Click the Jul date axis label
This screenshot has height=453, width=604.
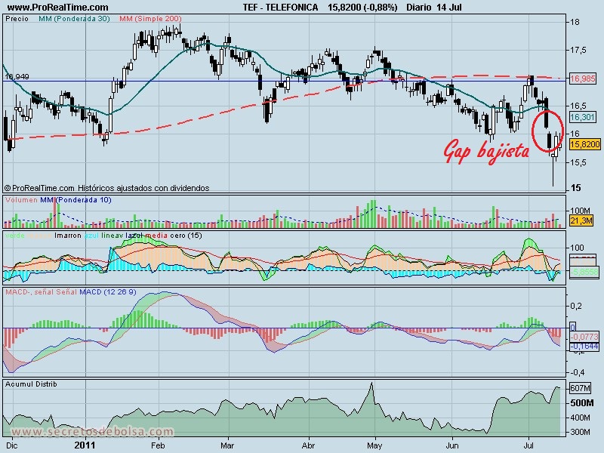pos(529,445)
